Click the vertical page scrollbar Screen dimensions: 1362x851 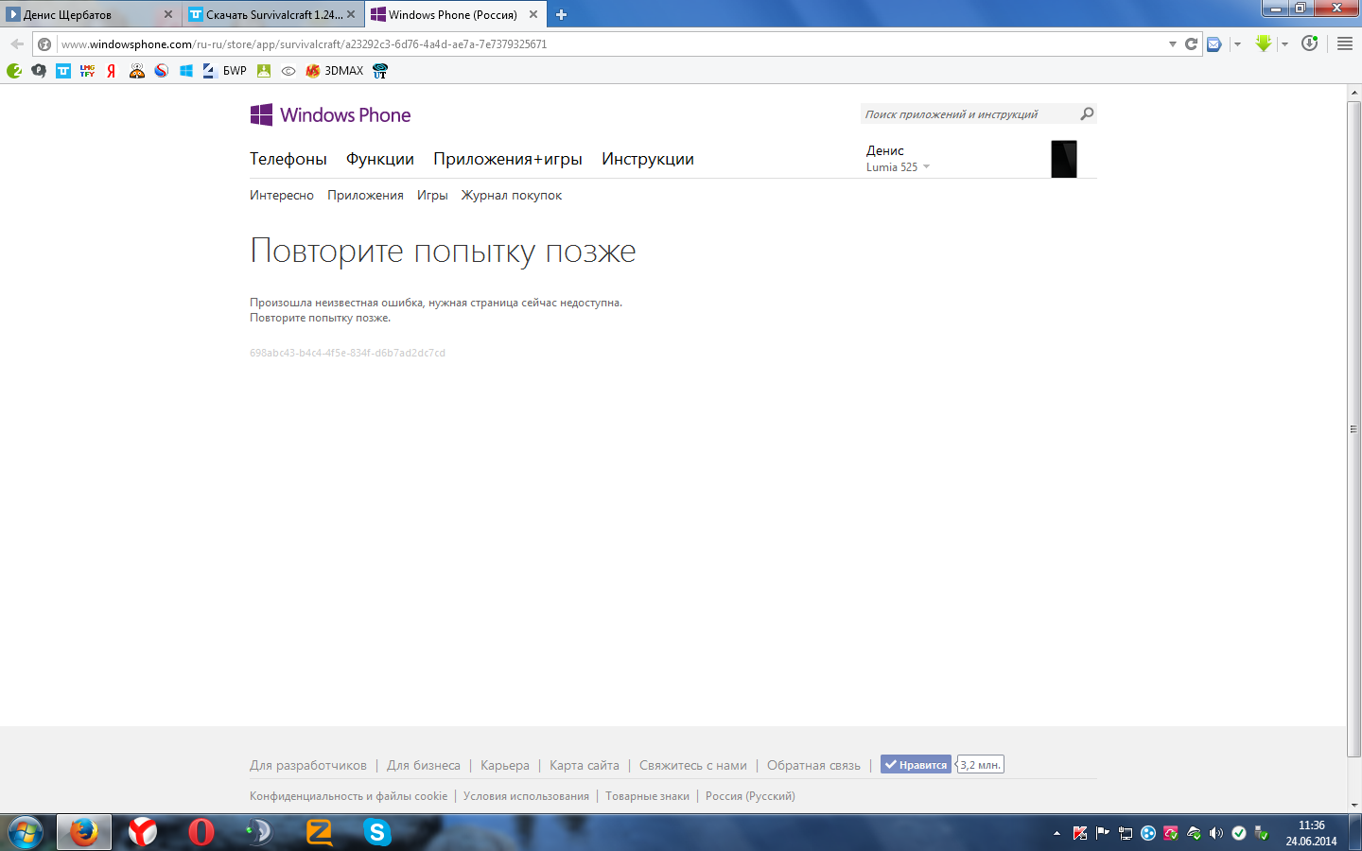coord(1353,428)
